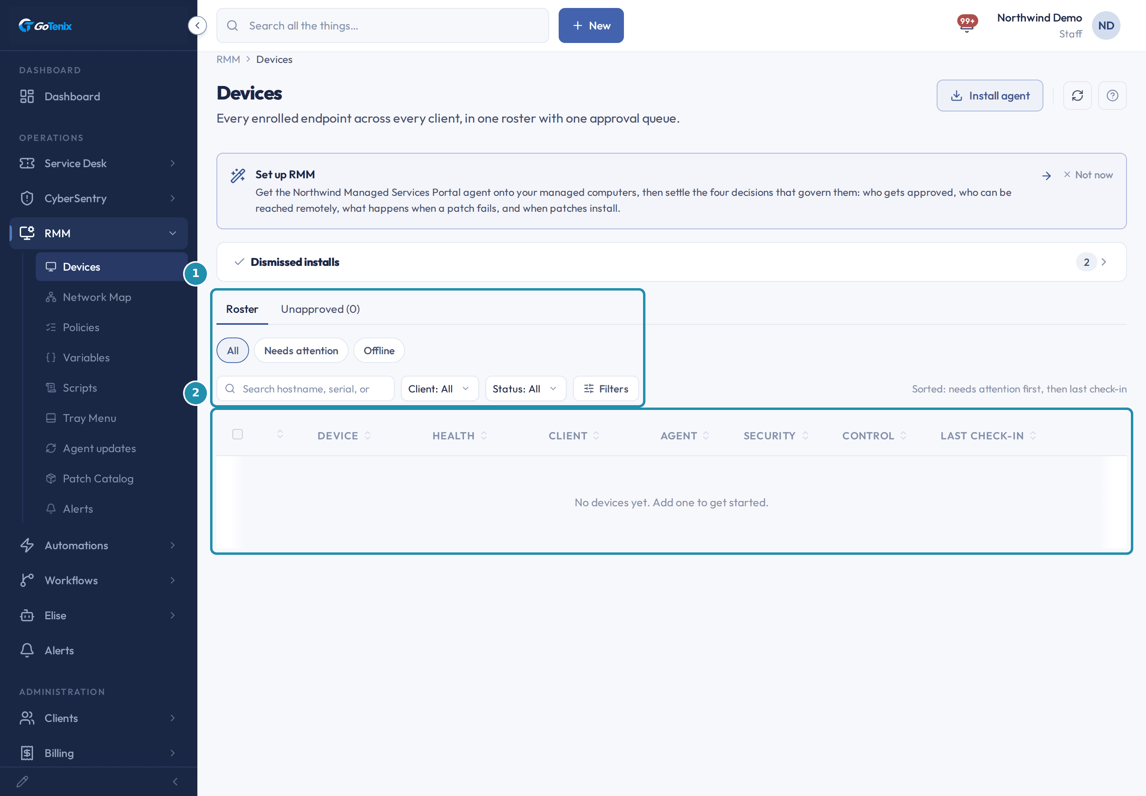1146x796 pixels.
Task: Open the Status: All dropdown
Action: (525, 388)
